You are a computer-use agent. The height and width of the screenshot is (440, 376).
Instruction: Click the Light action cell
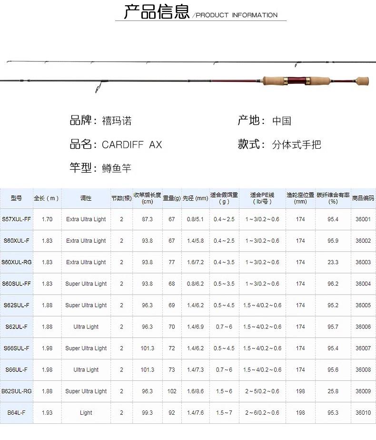click(86, 413)
